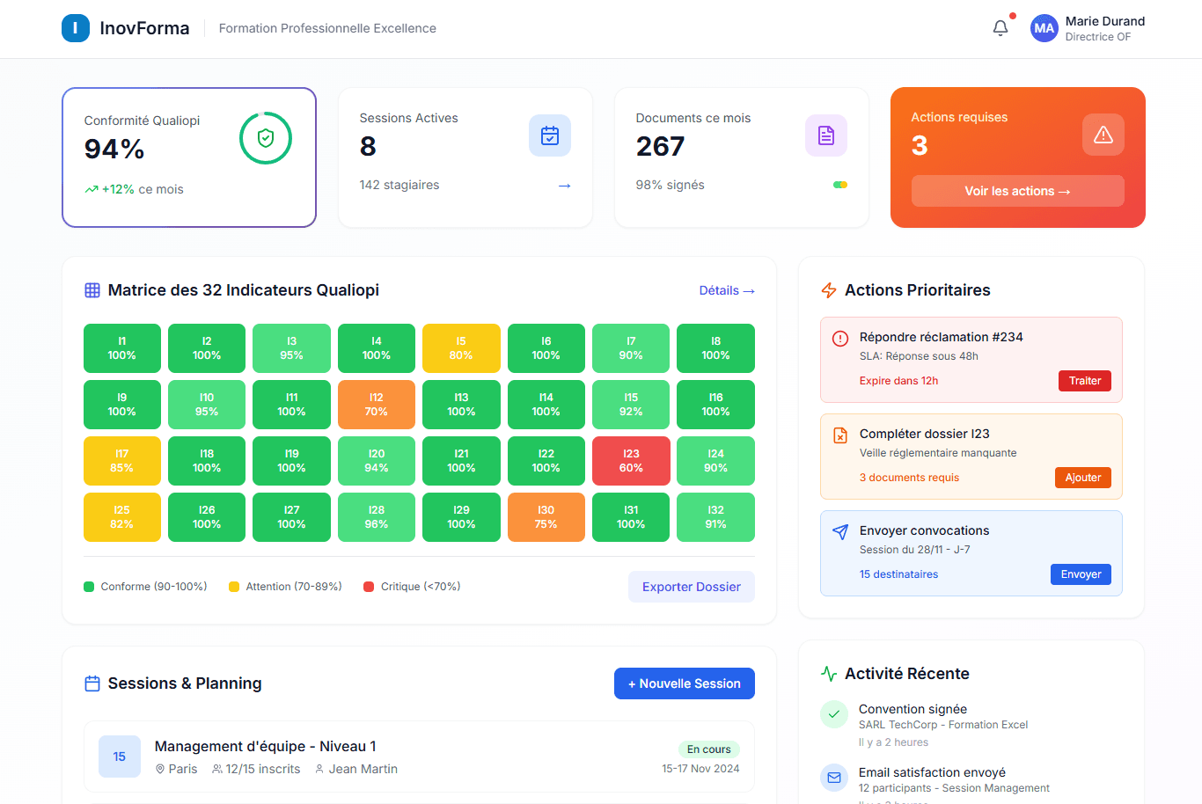
Task: Click the warning triangle on Actions requises
Action: (x=1103, y=135)
